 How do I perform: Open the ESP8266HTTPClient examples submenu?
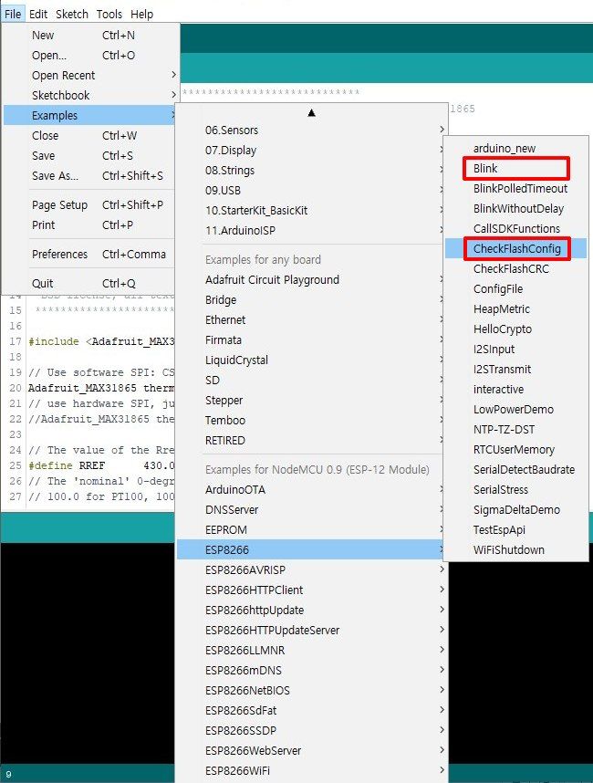point(311,590)
